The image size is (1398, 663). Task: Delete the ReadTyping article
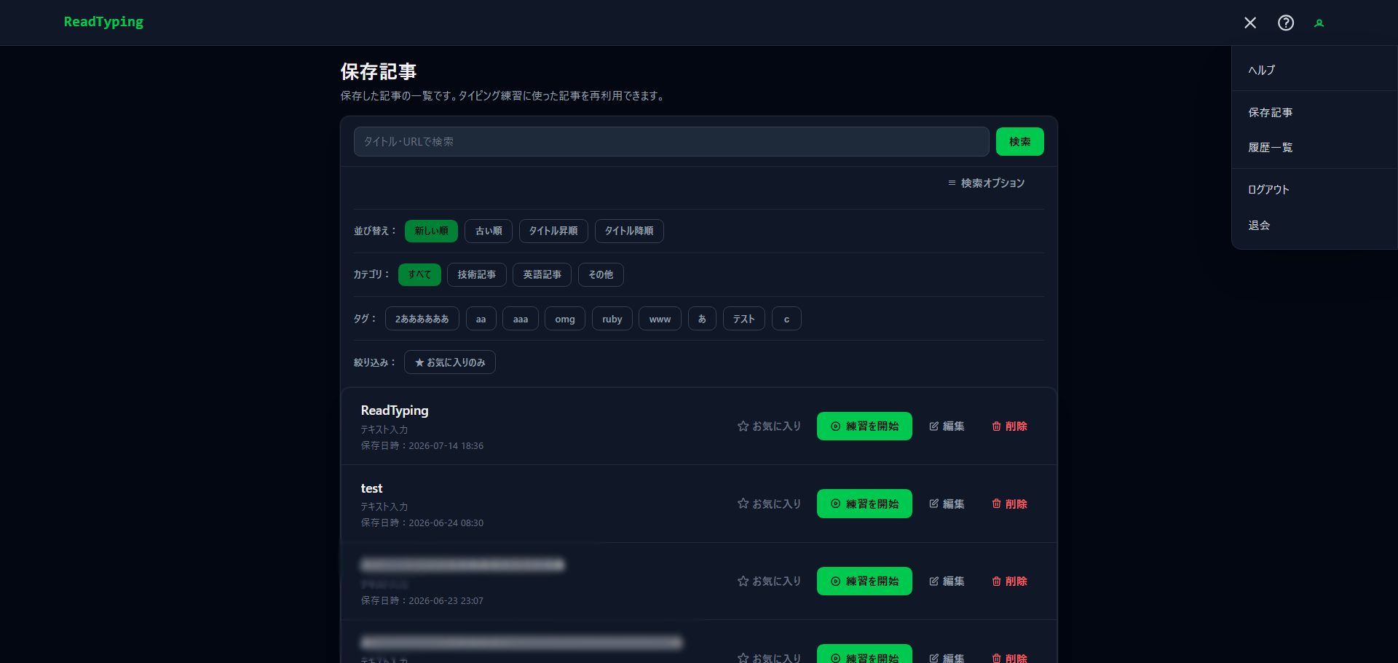pyautogui.click(x=1009, y=426)
